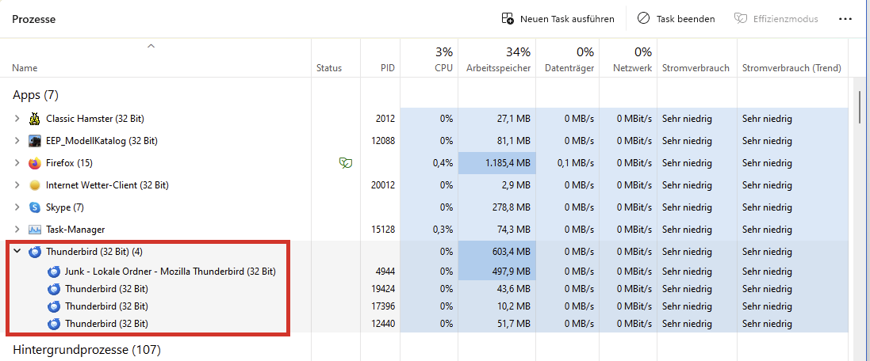Expand the Internet Wetter-Client process

[x=17, y=185]
